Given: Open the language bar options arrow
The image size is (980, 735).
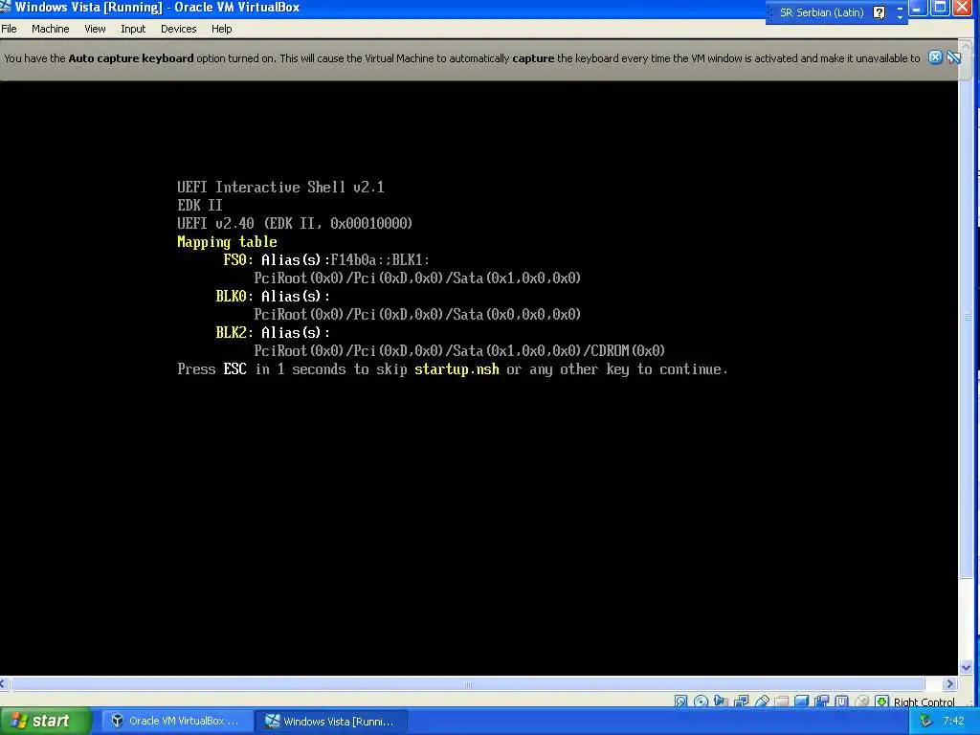Looking at the screenshot, I should click(x=900, y=17).
